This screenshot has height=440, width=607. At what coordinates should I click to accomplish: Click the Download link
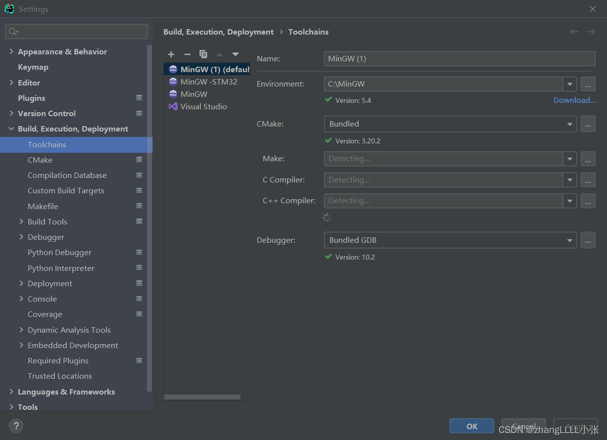point(574,100)
